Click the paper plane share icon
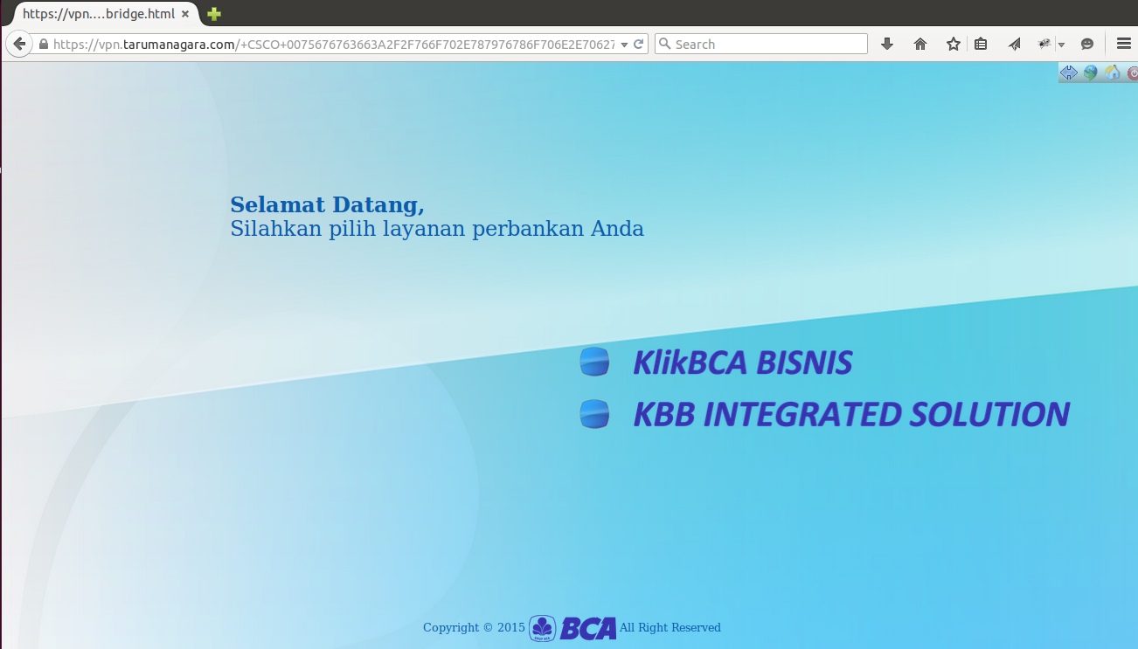Screen dimensions: 1138x649 [1014, 44]
